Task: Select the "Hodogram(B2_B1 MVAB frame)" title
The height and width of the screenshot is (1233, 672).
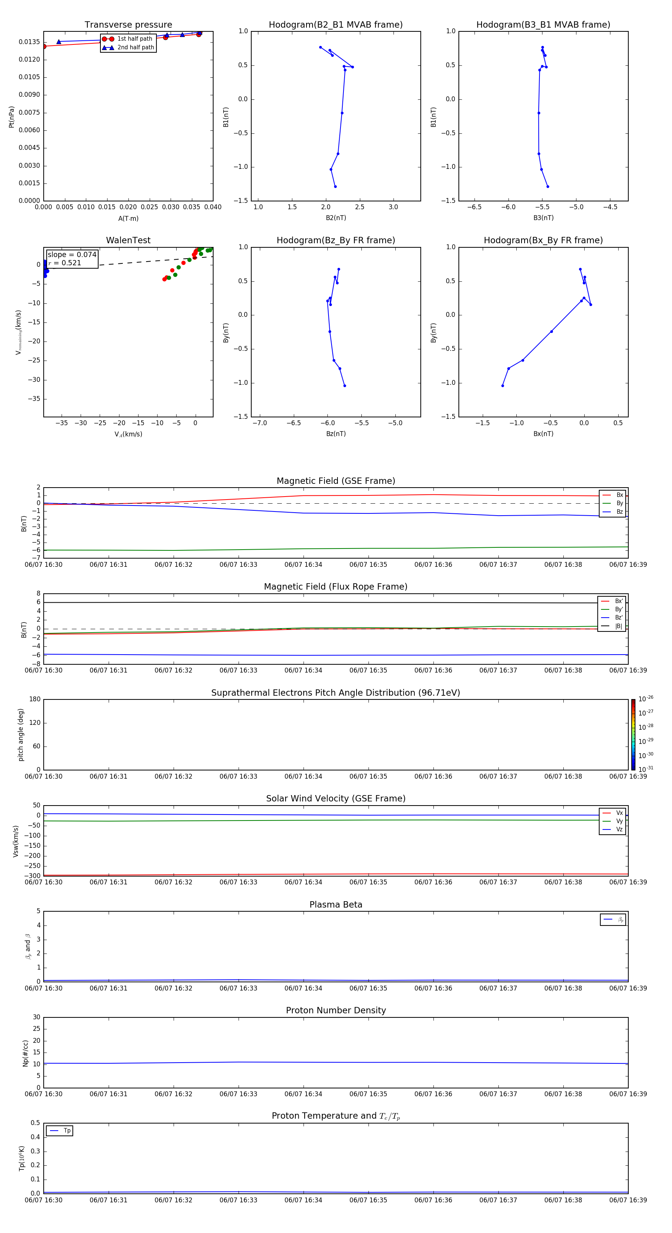Action: (336, 25)
